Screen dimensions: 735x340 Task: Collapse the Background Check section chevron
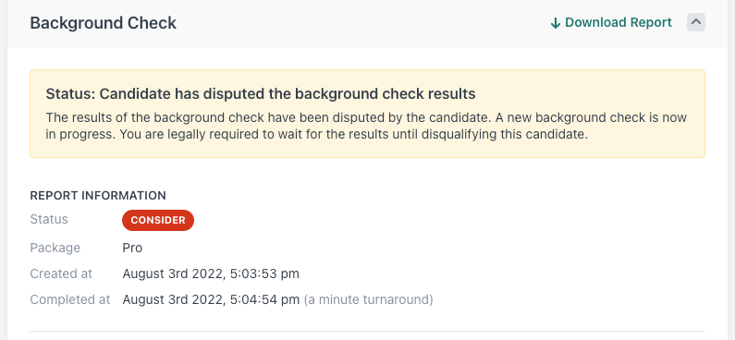point(696,22)
